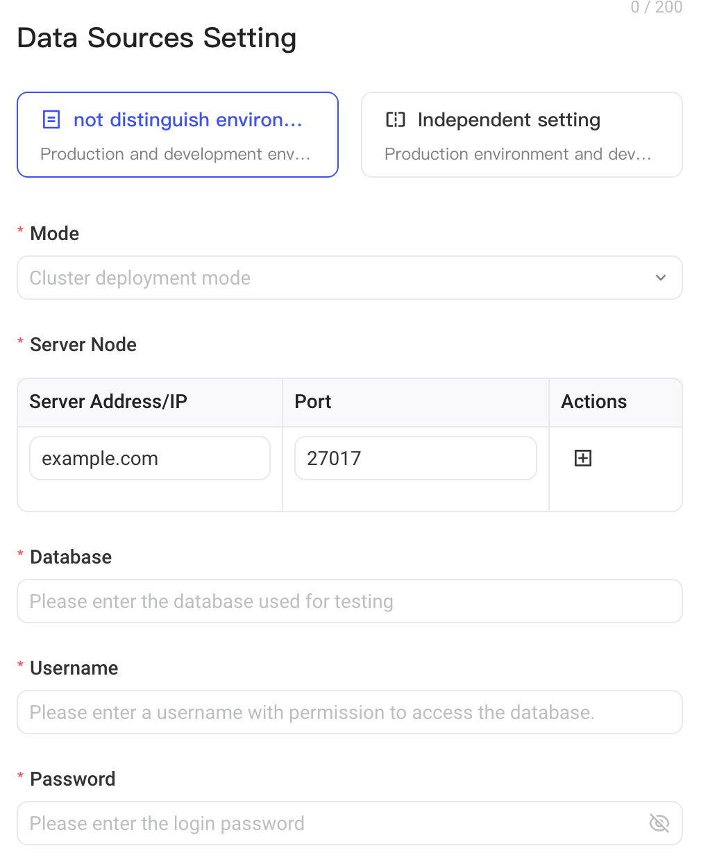Click the Port column header
Screen dimensions: 708x862
click(416, 403)
